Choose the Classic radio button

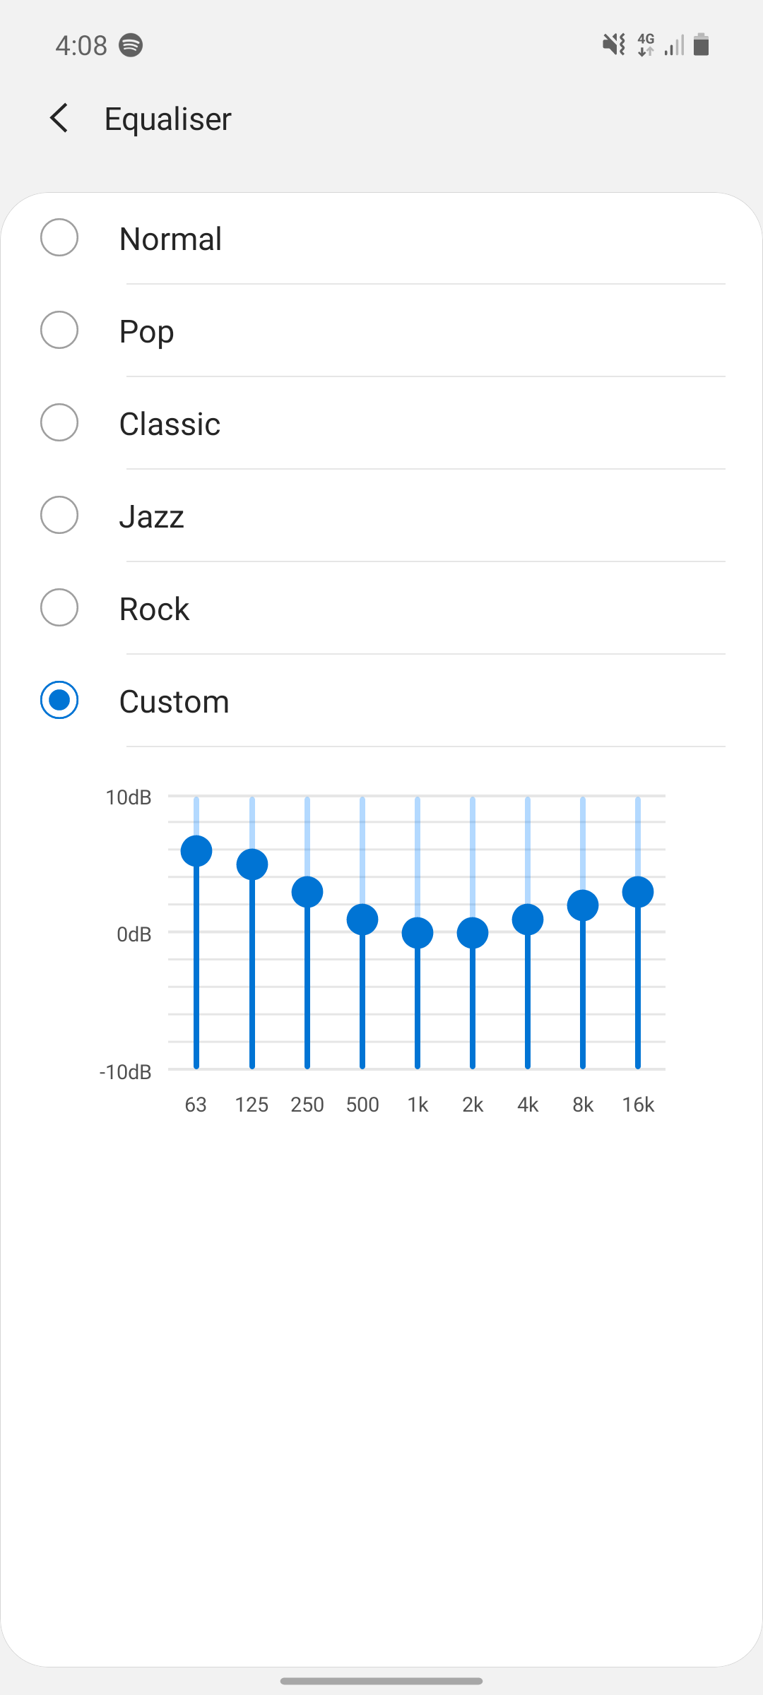(x=59, y=423)
